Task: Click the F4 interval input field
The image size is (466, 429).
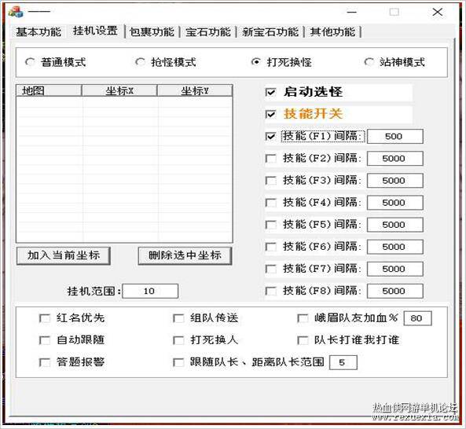Action: [x=395, y=203]
